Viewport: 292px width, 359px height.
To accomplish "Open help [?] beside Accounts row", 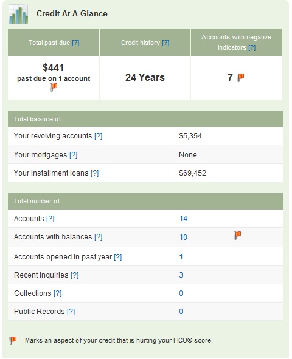I will pos(50,219).
